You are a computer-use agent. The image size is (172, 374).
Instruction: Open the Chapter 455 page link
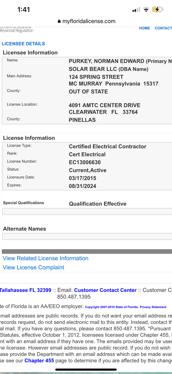(x=39, y=361)
